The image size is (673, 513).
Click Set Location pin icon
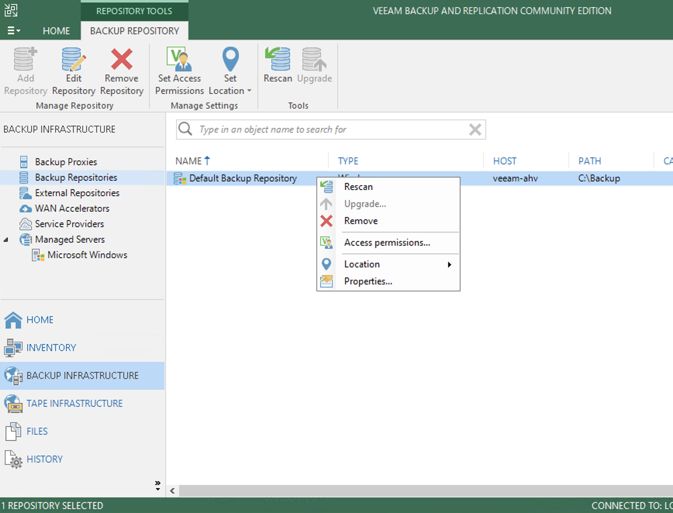click(x=230, y=59)
